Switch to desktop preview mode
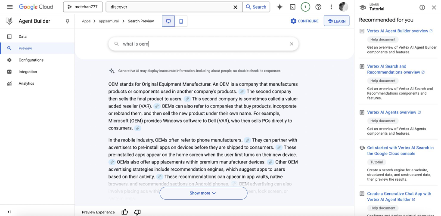The height and width of the screenshot is (216, 441). pyautogui.click(x=168, y=21)
